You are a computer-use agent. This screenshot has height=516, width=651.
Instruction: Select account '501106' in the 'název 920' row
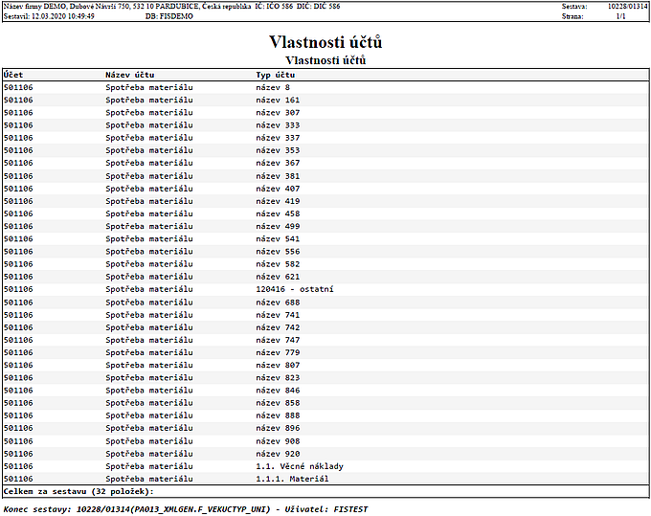pyautogui.click(x=18, y=454)
